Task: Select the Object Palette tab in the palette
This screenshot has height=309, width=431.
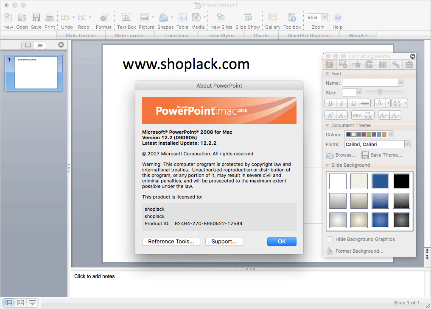Action: [343, 65]
